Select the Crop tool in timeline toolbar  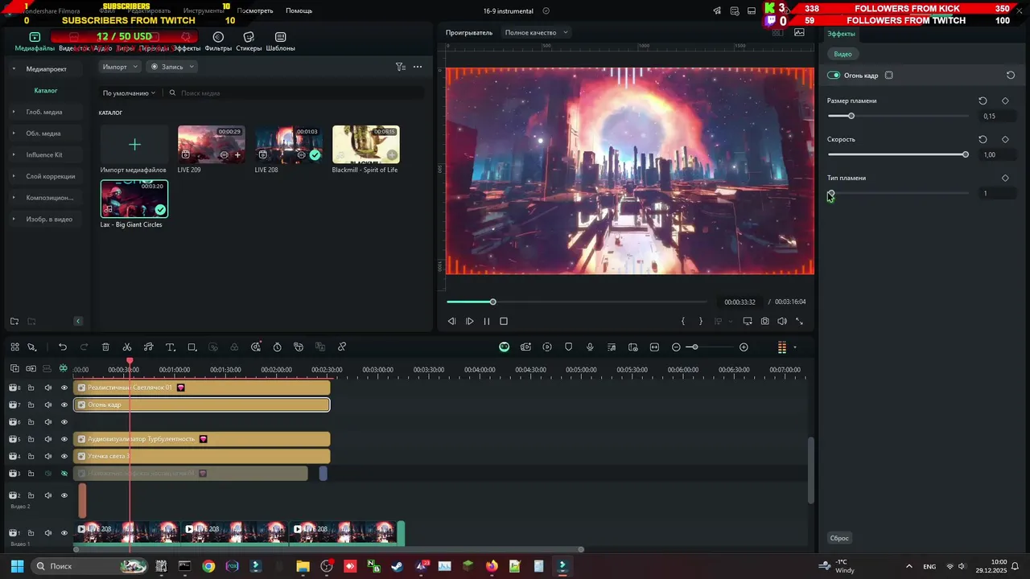click(x=192, y=347)
